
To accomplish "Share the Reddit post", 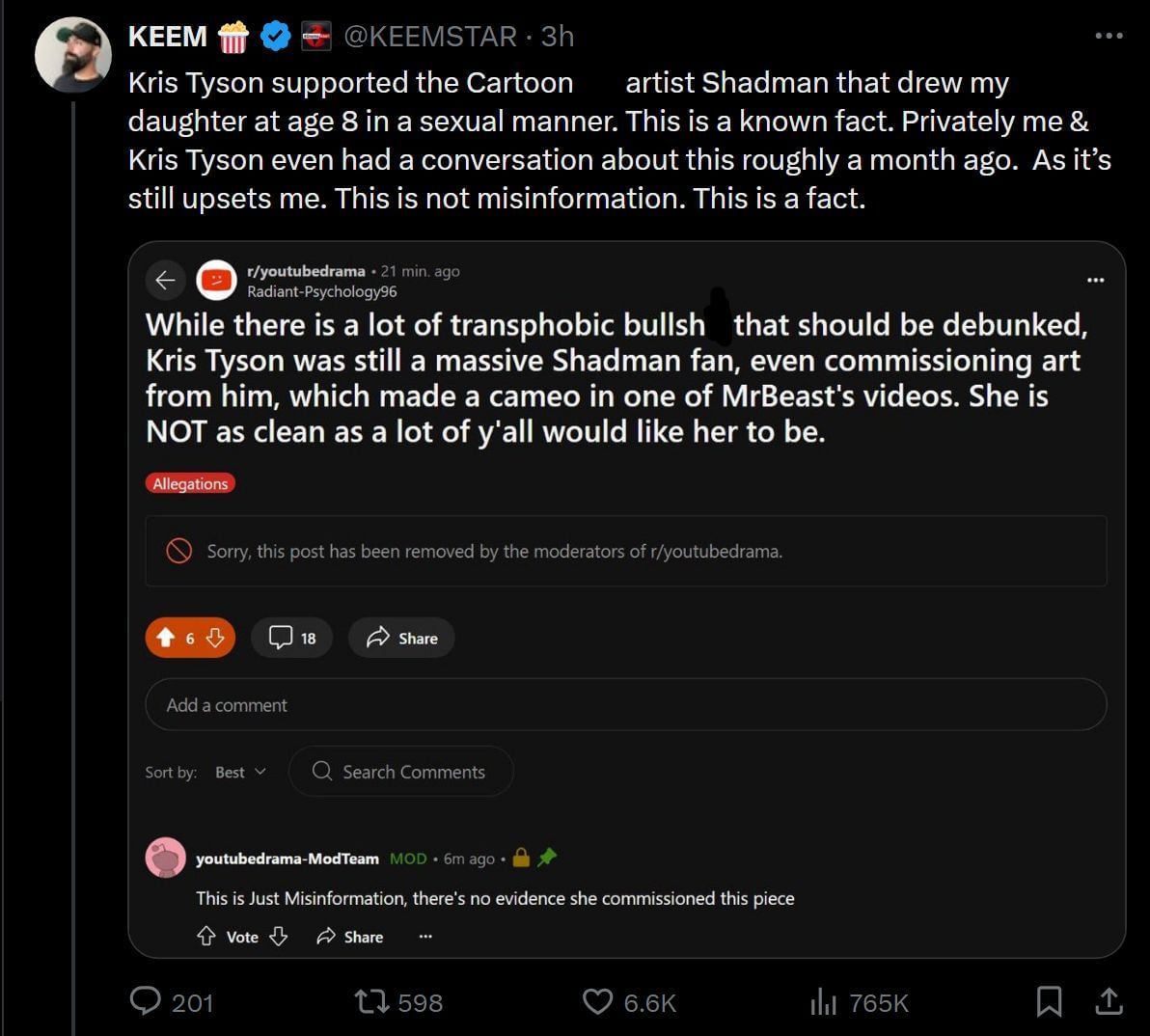I will click(401, 637).
